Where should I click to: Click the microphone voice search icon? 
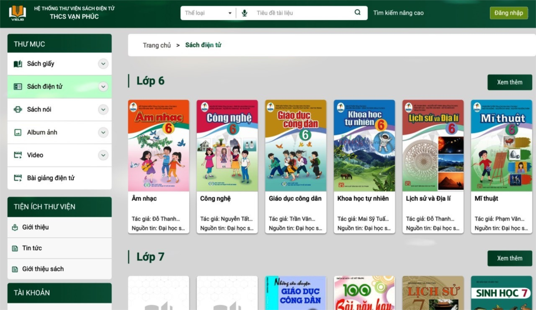point(244,13)
